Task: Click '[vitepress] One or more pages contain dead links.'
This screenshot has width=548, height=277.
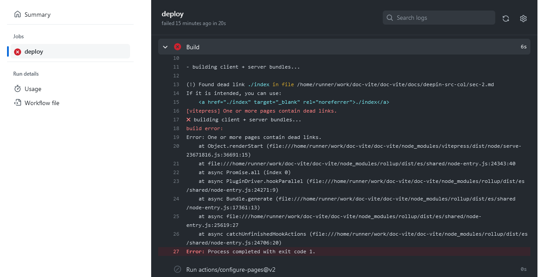Action: point(261,111)
